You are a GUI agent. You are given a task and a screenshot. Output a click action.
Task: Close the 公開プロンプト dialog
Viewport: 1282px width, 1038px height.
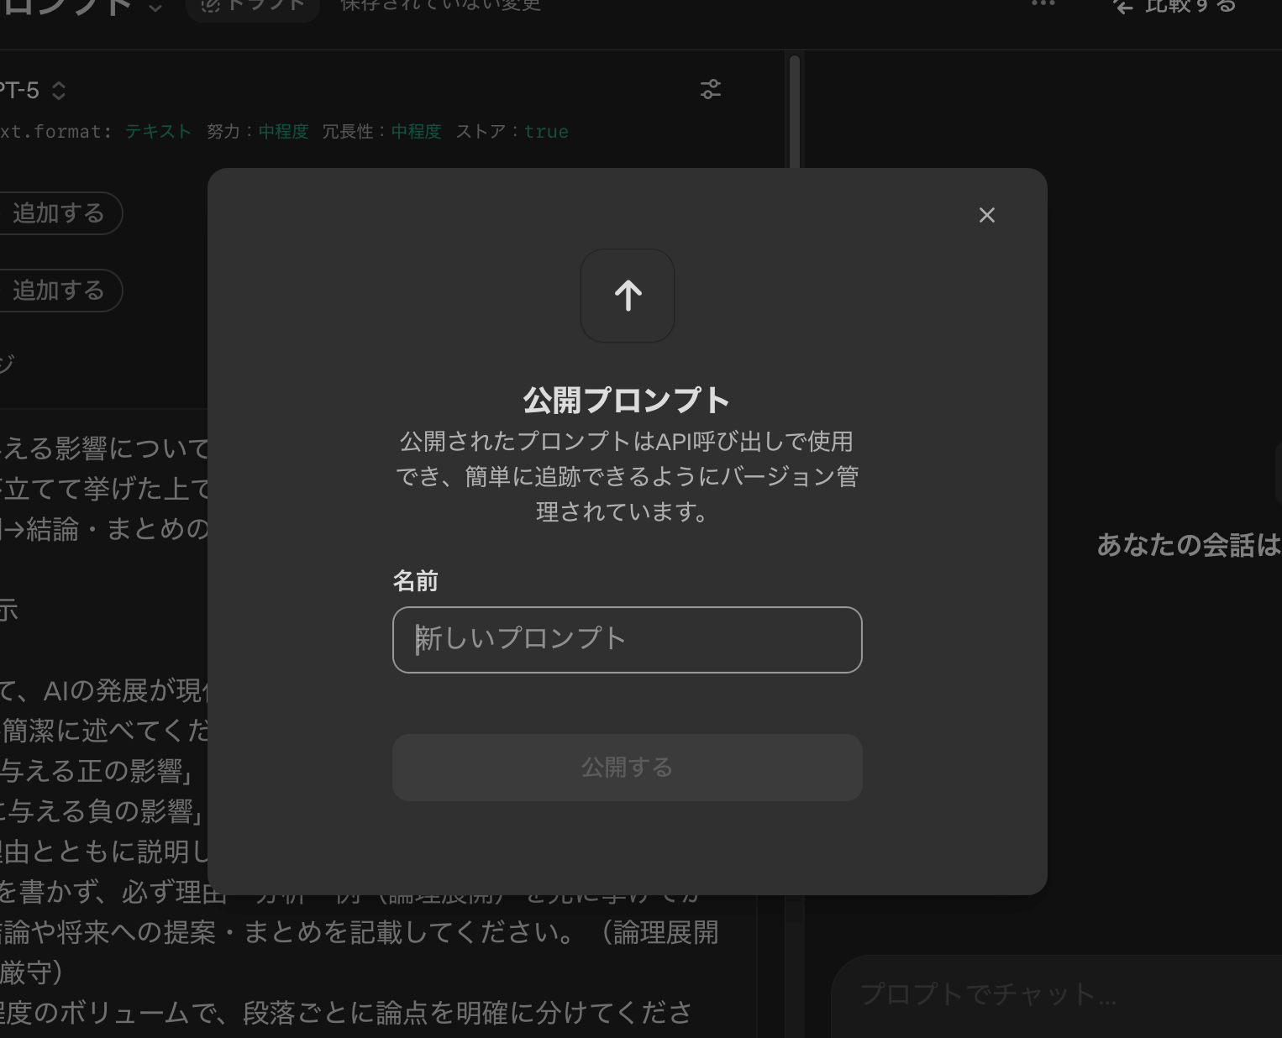coord(986,215)
